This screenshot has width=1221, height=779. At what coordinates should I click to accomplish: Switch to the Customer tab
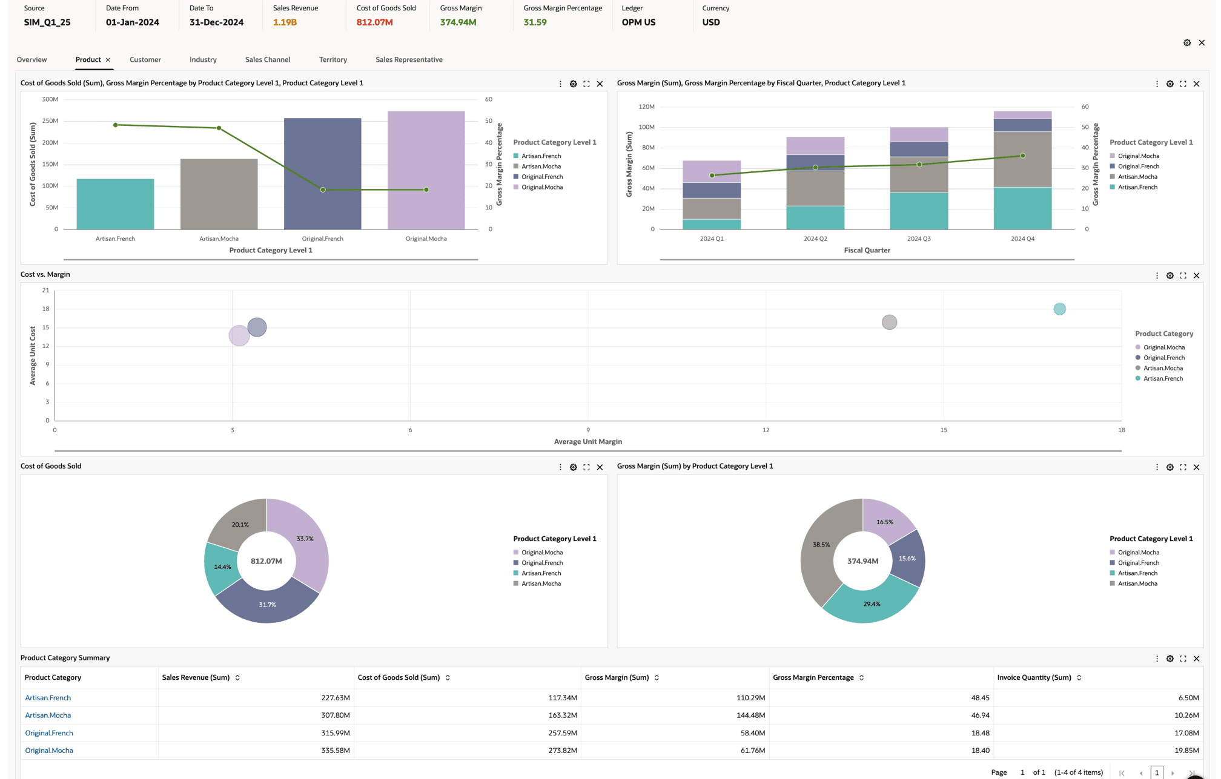[145, 59]
